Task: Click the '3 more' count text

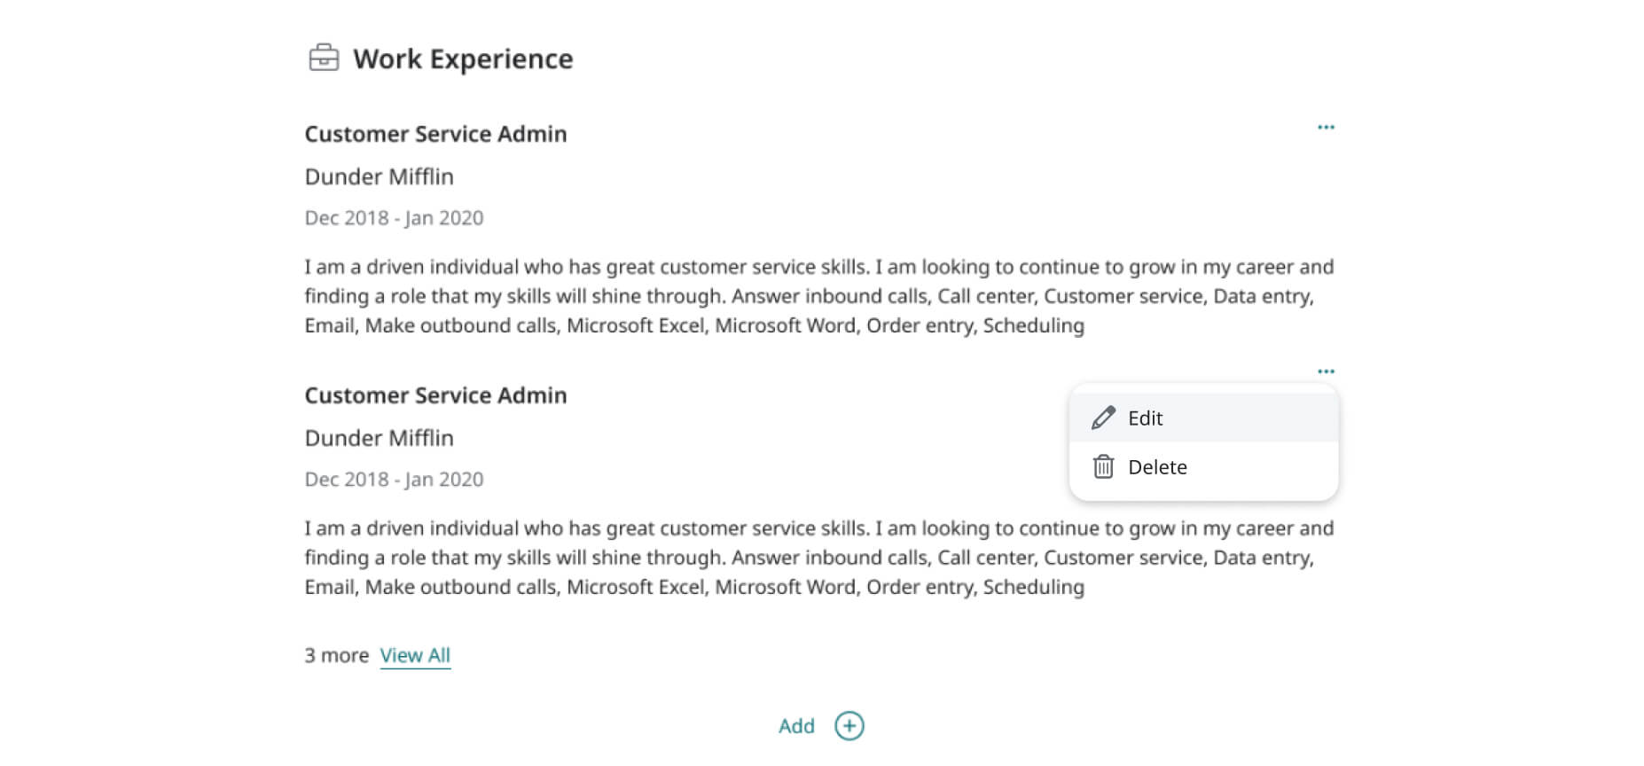Action: pos(336,655)
